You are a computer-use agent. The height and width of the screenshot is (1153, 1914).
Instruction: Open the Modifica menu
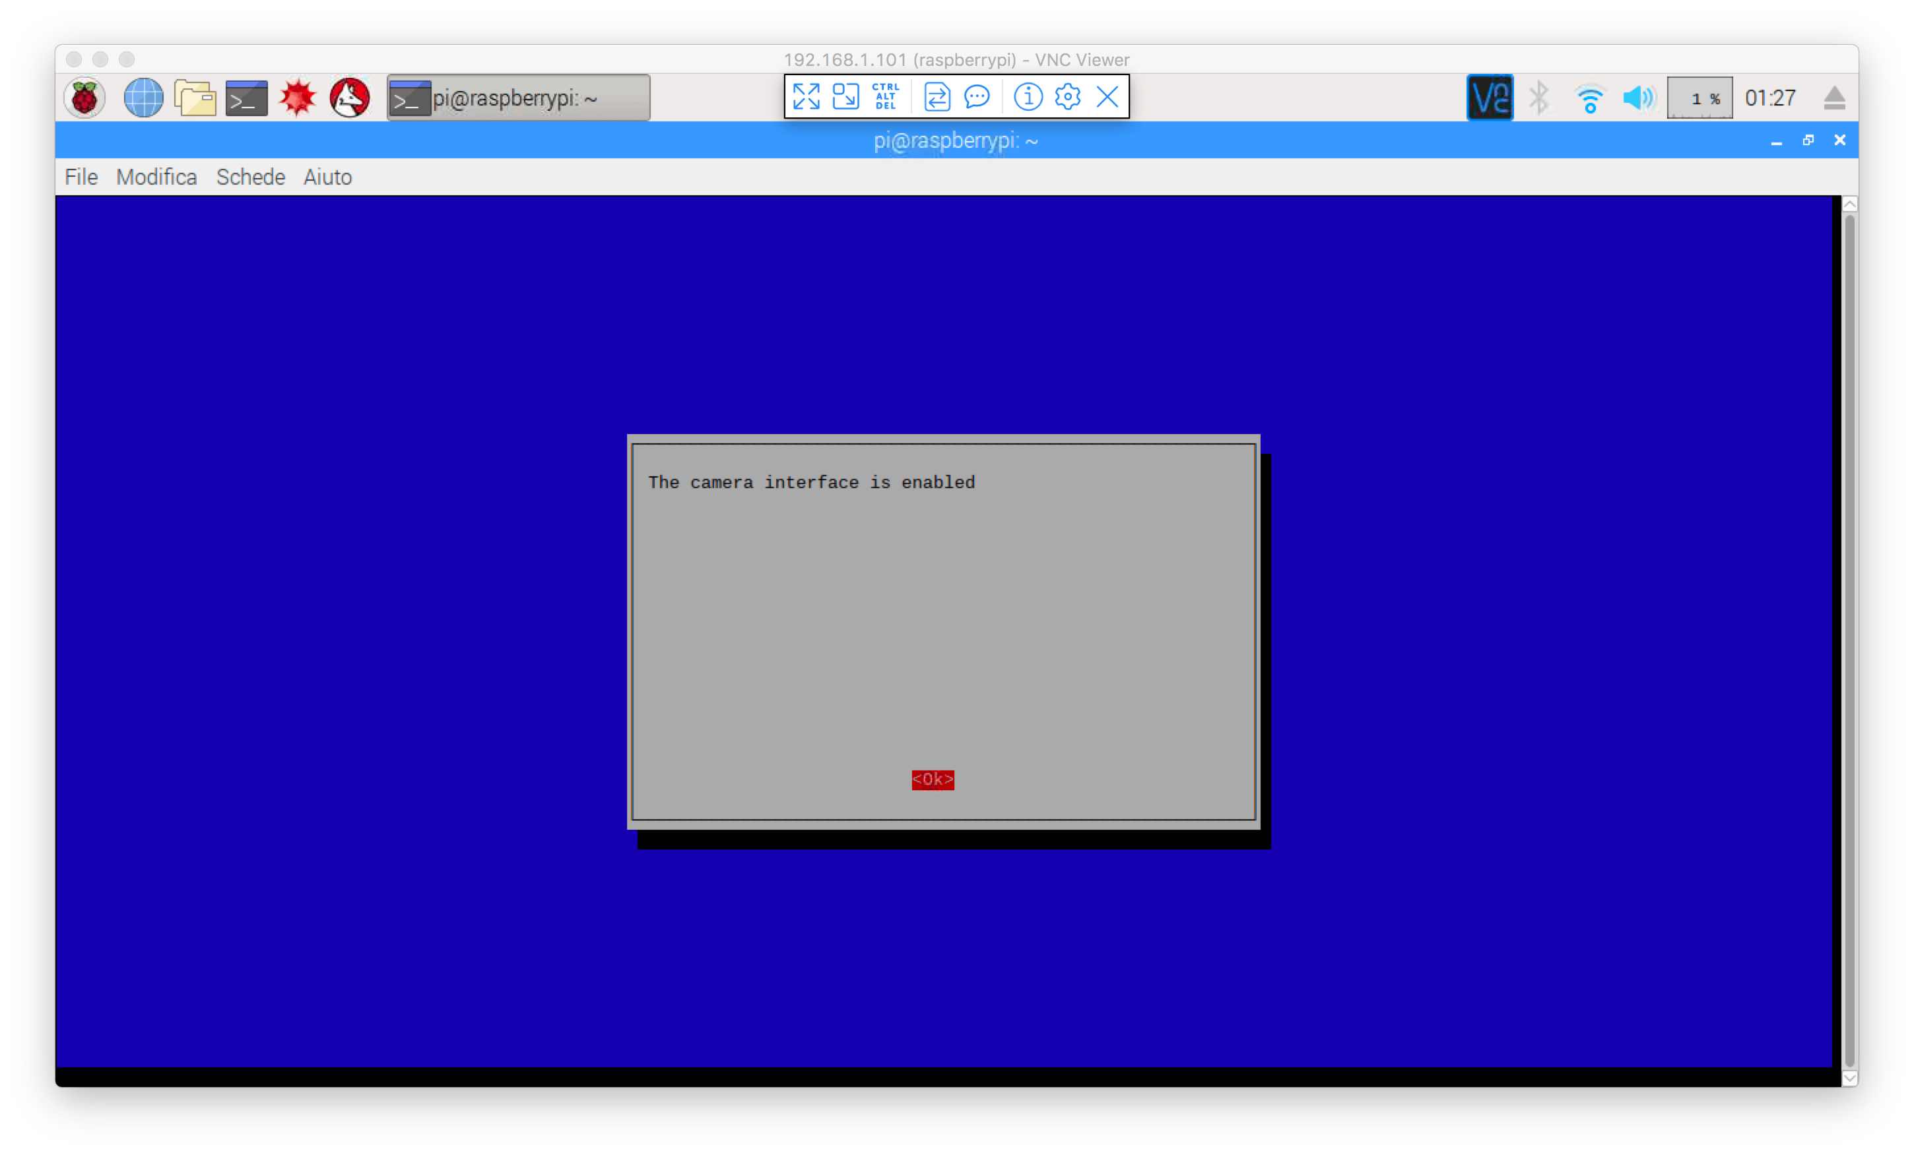pyautogui.click(x=156, y=177)
